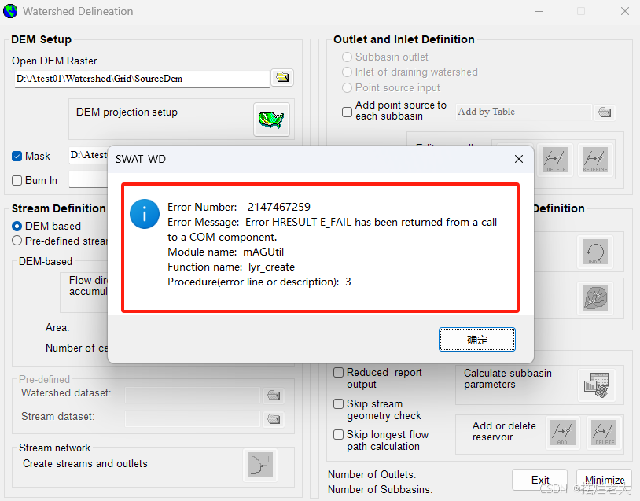Image resolution: width=640 pixels, height=501 pixels.
Task: Uncheck the Mask checkbox
Action: [17, 157]
